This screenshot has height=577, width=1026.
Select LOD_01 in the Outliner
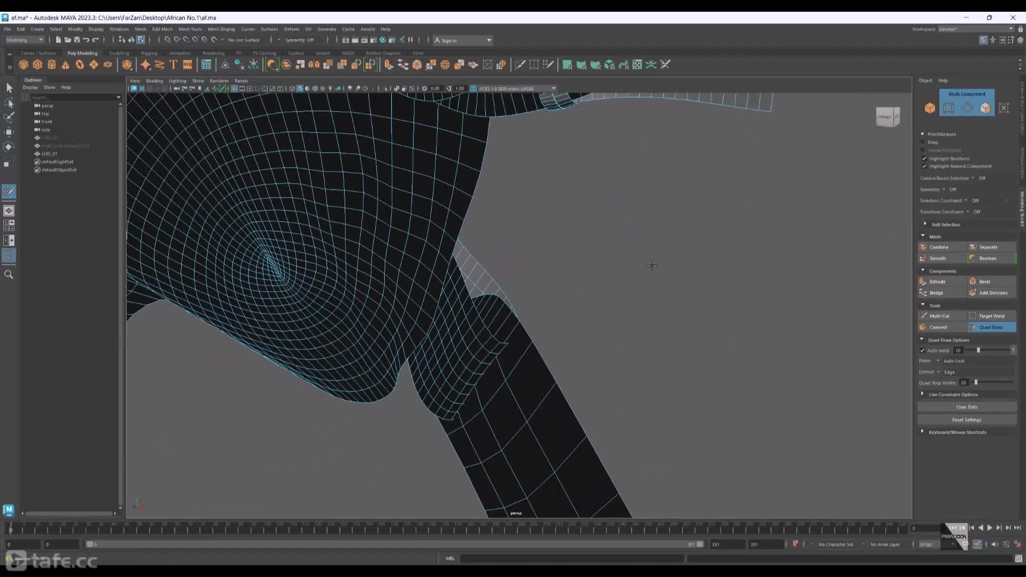49,154
